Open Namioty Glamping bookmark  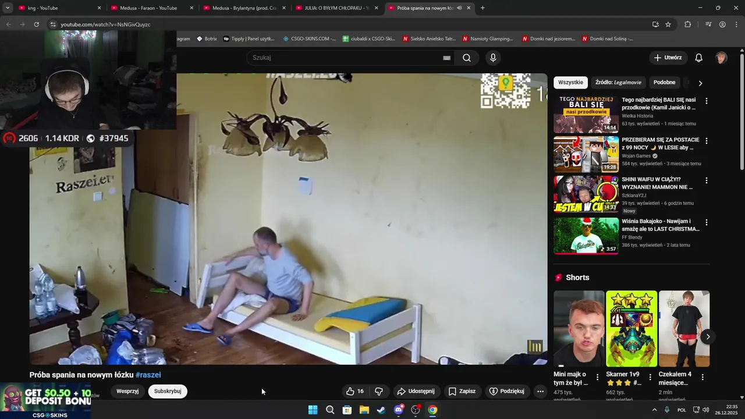[488, 39]
